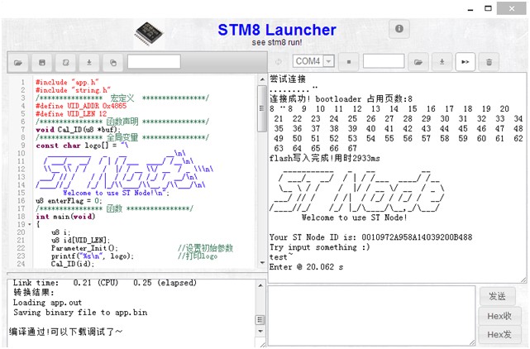
Task: Minimize the STM8 Launcher window
Action: pyautogui.click(x=470, y=9)
